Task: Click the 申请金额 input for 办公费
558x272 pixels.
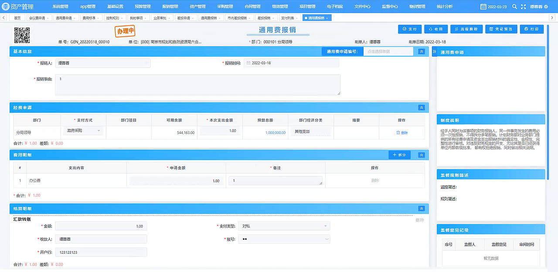Action: coord(176,181)
